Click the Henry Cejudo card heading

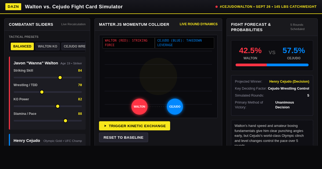click(x=27, y=141)
